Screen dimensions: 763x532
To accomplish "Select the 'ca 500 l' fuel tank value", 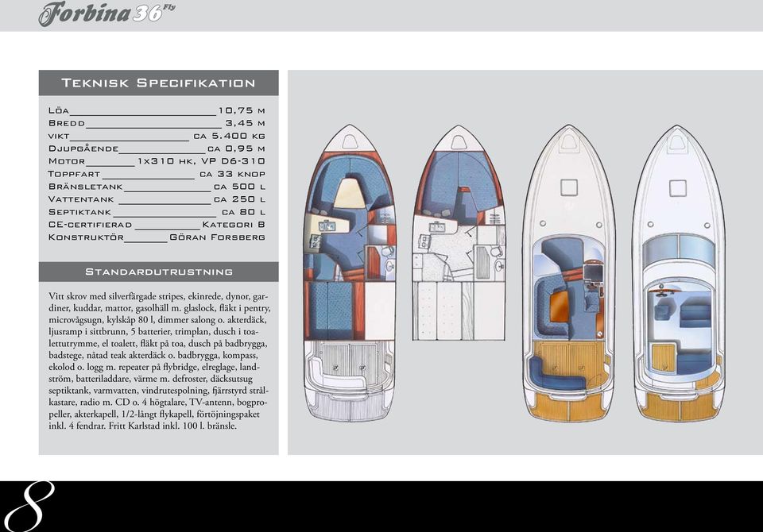I will point(239,187).
